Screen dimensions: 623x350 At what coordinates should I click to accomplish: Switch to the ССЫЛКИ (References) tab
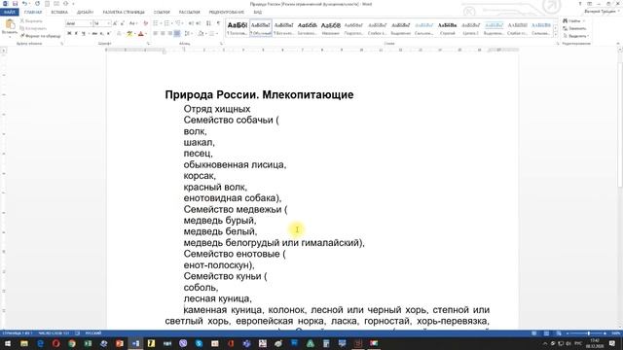pos(162,13)
